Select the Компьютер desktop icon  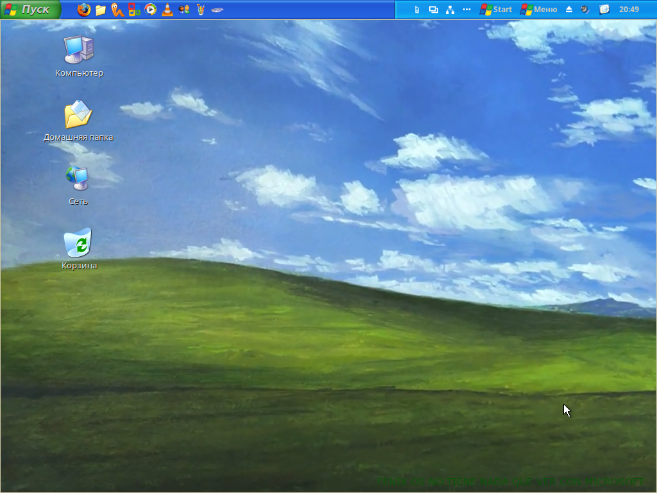[x=79, y=56]
